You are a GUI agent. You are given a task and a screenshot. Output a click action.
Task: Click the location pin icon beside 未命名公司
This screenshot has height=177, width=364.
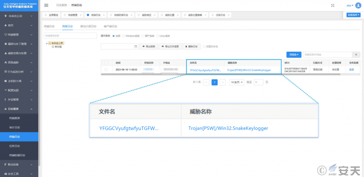click(x=6, y=16)
